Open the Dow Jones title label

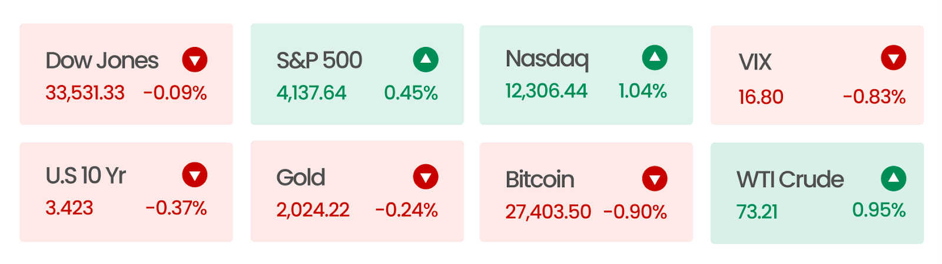102,60
